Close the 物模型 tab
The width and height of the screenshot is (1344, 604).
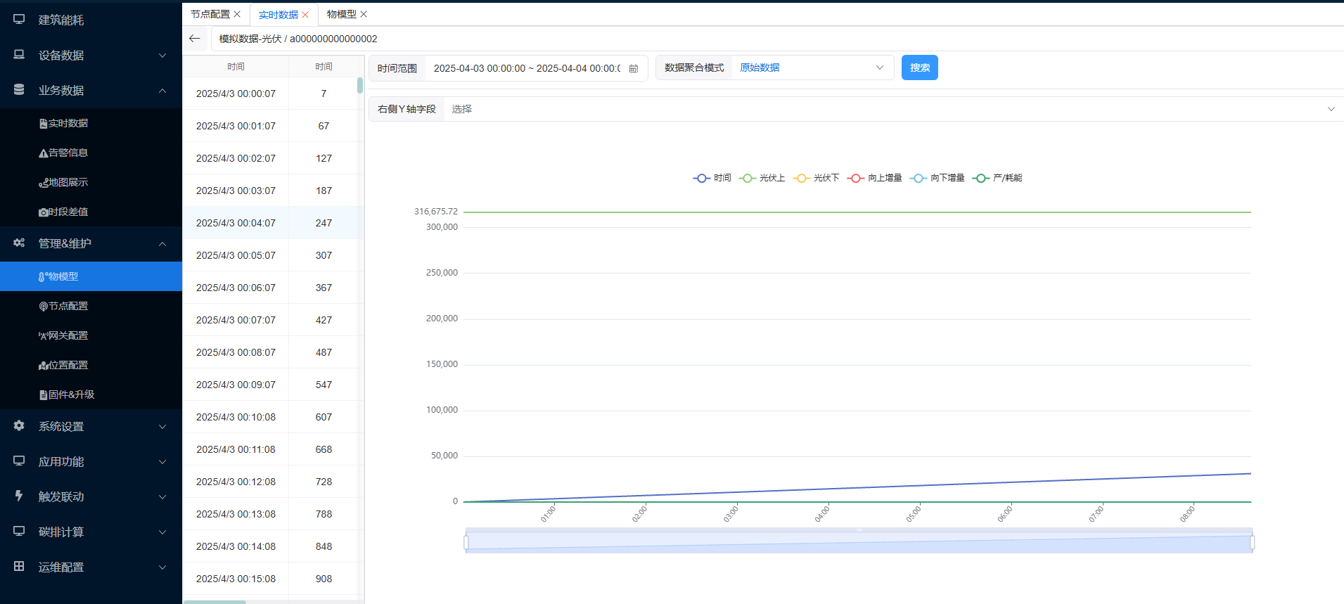coord(364,14)
